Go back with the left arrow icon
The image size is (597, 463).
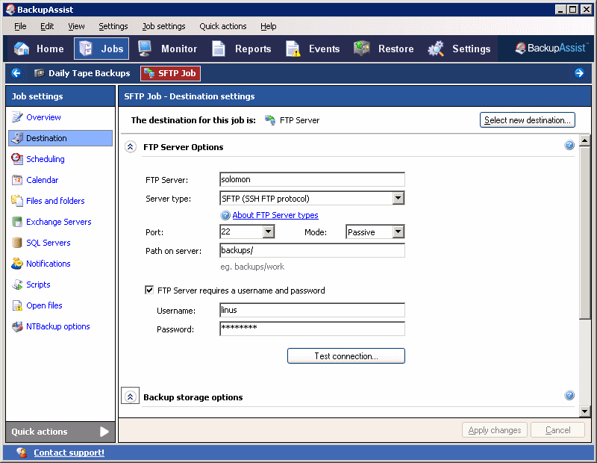[x=16, y=72]
